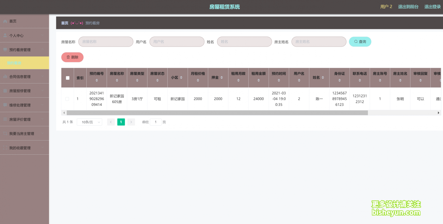The width and height of the screenshot is (443, 224).
Task: Click the chat icon beside 维修处理管理
Action: point(5,105)
